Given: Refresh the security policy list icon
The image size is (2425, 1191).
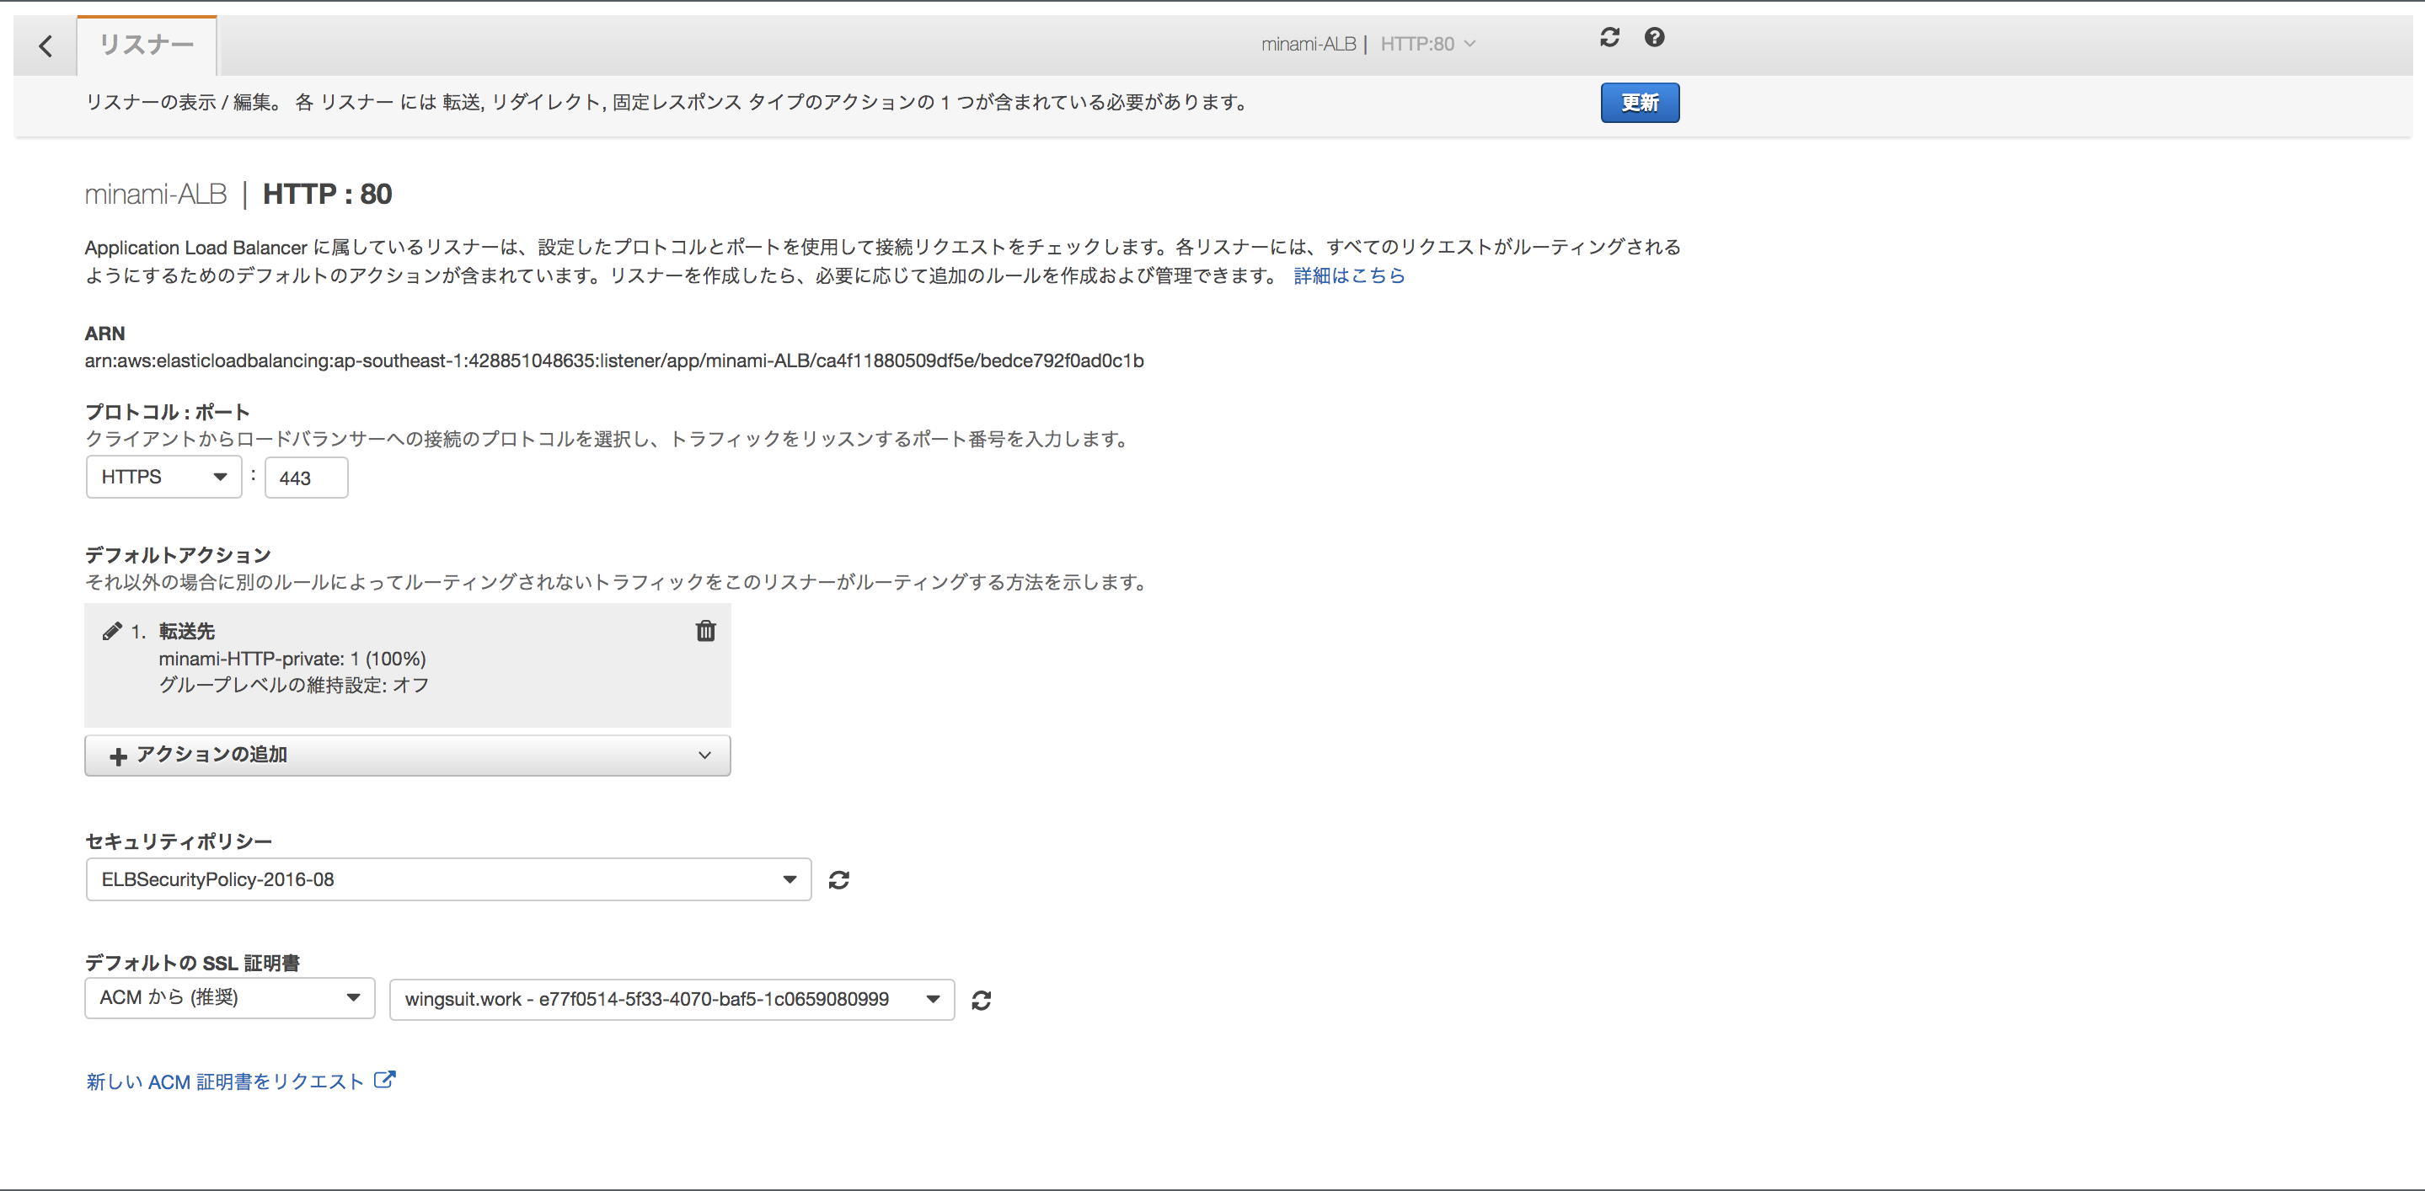Looking at the screenshot, I should tap(840, 879).
